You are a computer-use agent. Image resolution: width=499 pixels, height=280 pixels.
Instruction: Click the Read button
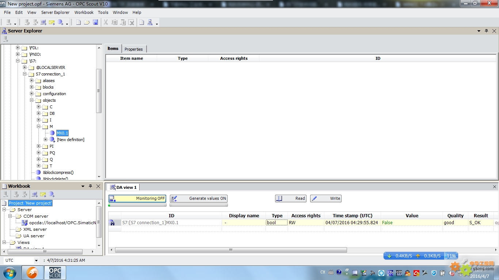coord(291,198)
